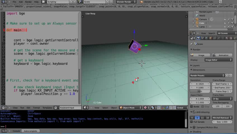Open the Format menu in text editor
The width and height of the screenshot is (237, 134).
(36, 107)
